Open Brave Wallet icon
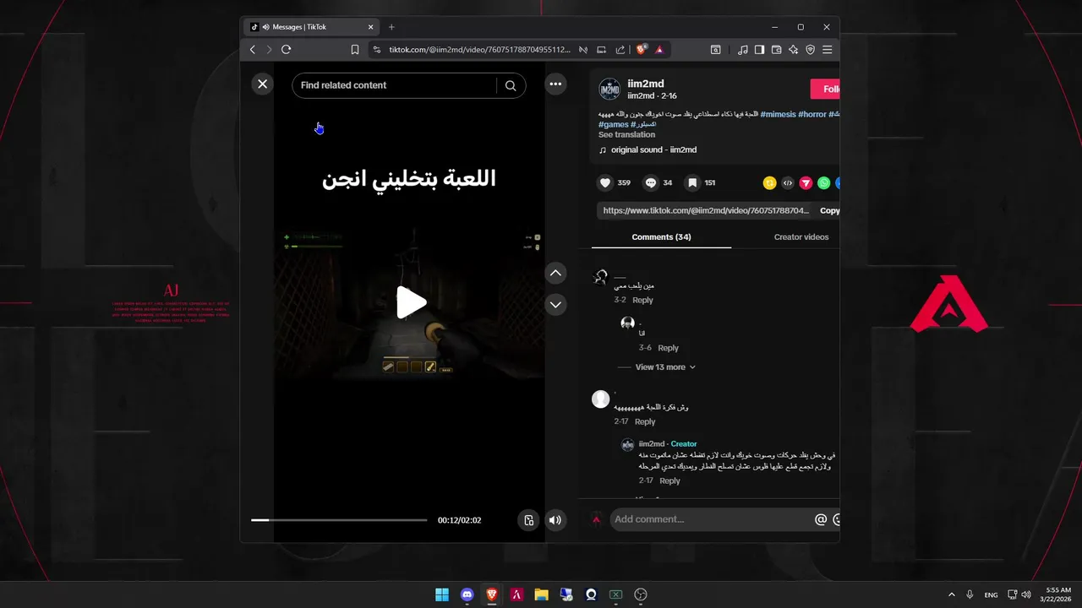1082x608 pixels. click(776, 50)
